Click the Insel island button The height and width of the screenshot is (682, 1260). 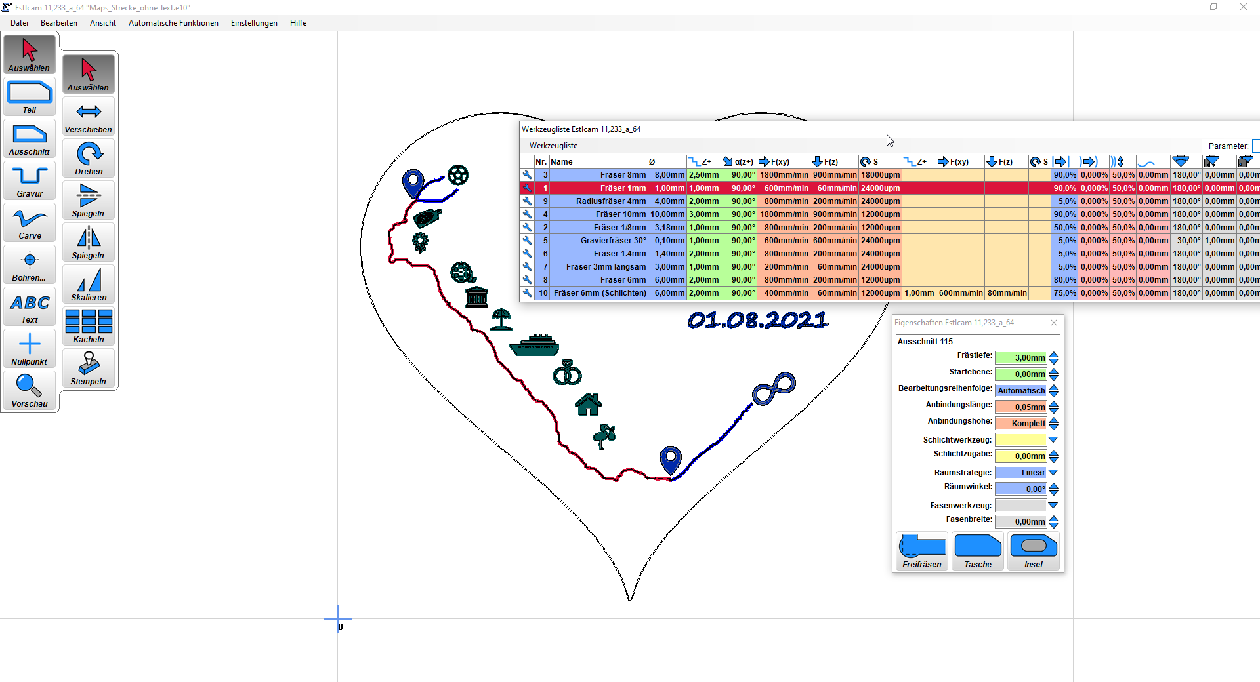(x=1034, y=552)
